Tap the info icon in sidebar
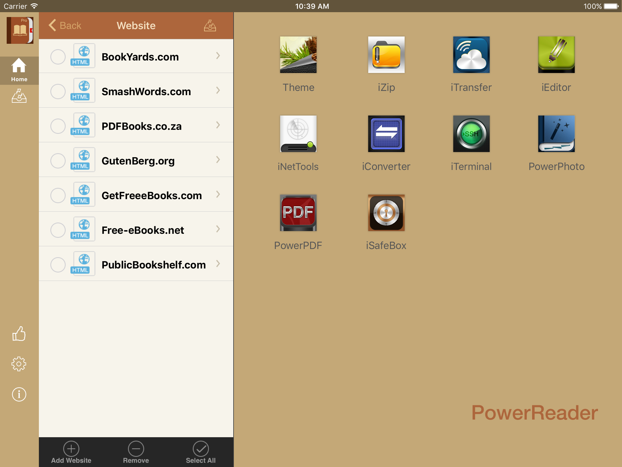Image resolution: width=622 pixels, height=467 pixels. pos(19,395)
